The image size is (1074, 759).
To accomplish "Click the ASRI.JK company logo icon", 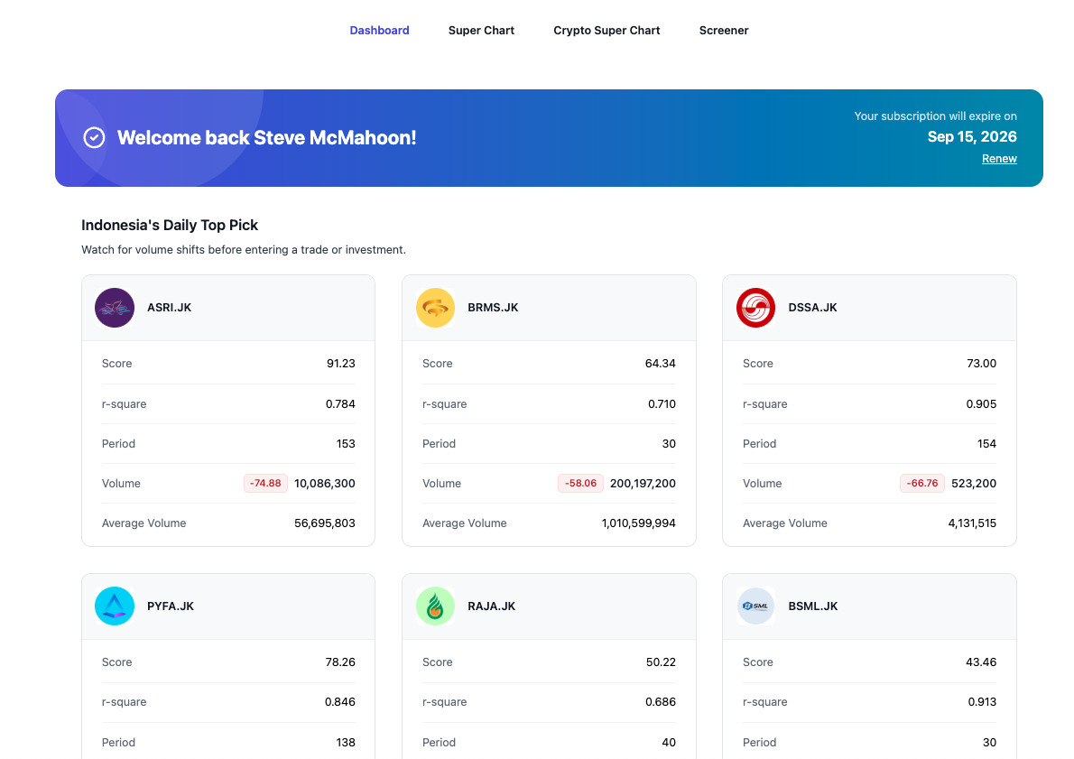I will [115, 307].
